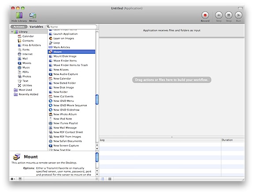The width and height of the screenshot is (254, 194).
Task: Click the Hide Library toolbar icon
Action: [19, 15]
